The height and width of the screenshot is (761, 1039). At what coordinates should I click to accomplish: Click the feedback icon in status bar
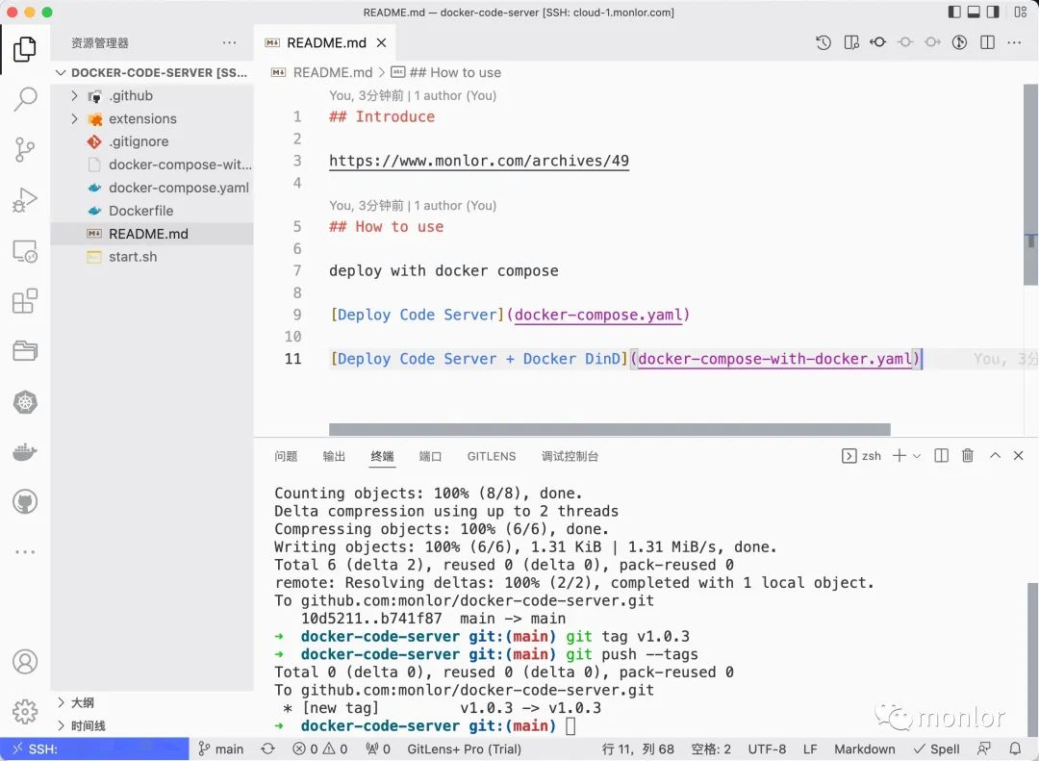pos(984,749)
